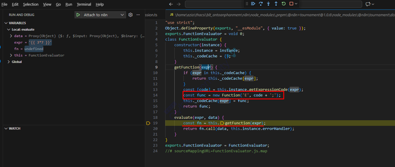The width and height of the screenshot is (395, 167).
Task: Open the Go menu
Action: tap(59, 4)
